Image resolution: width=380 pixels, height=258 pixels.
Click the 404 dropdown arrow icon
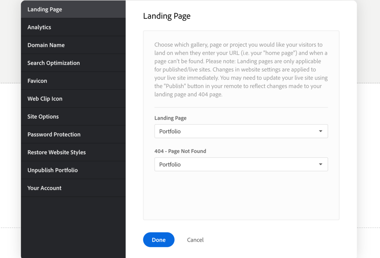click(321, 164)
